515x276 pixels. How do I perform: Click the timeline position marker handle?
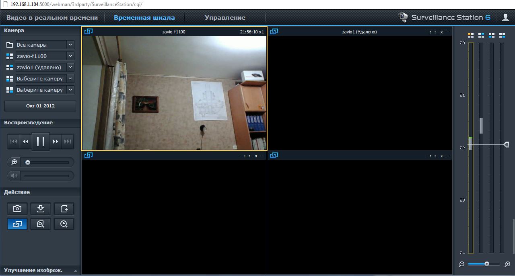pos(507,144)
